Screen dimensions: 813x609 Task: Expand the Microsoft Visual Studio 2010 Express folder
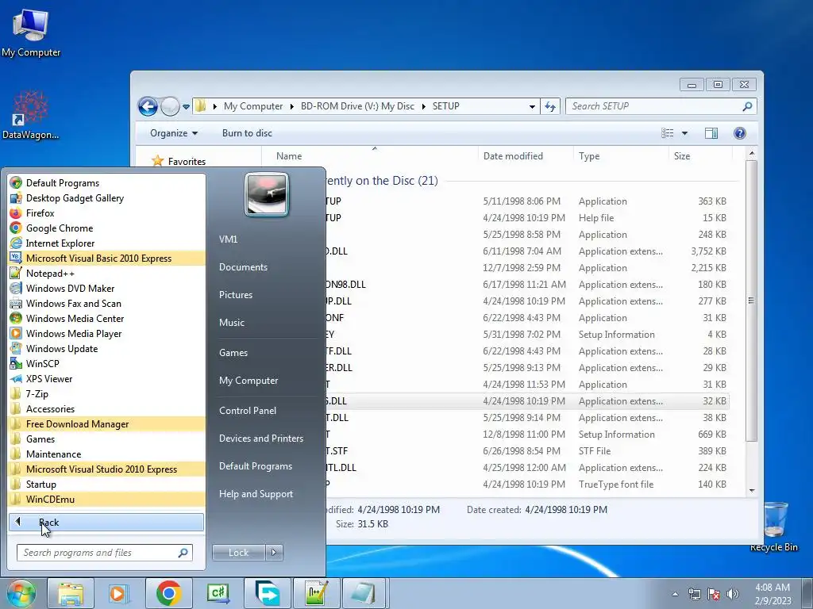pyautogui.click(x=106, y=469)
